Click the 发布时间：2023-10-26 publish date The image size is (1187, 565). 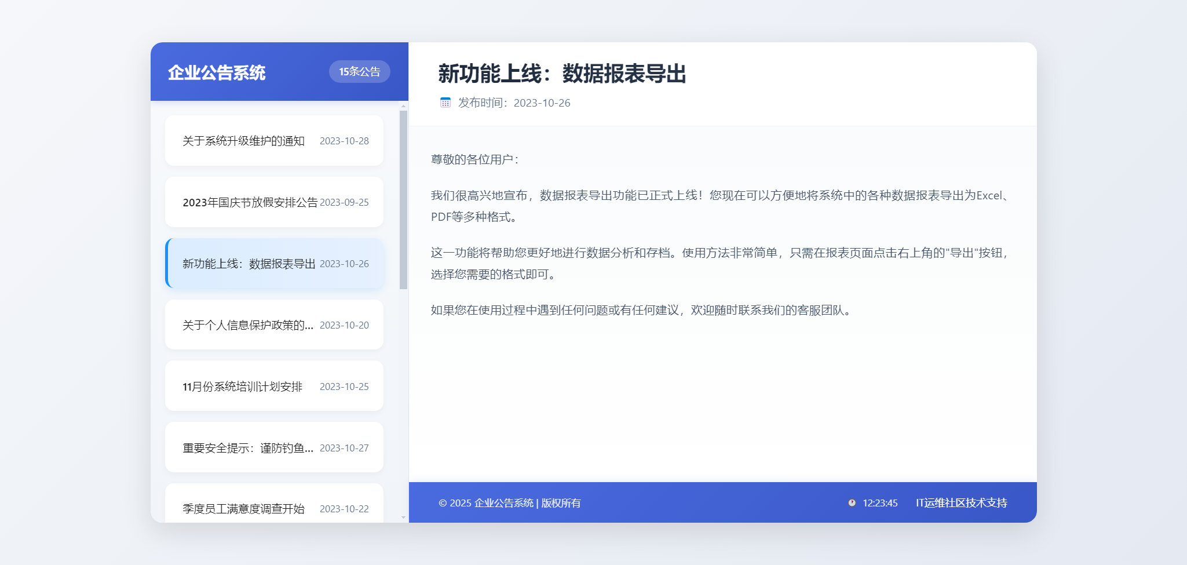tap(514, 103)
